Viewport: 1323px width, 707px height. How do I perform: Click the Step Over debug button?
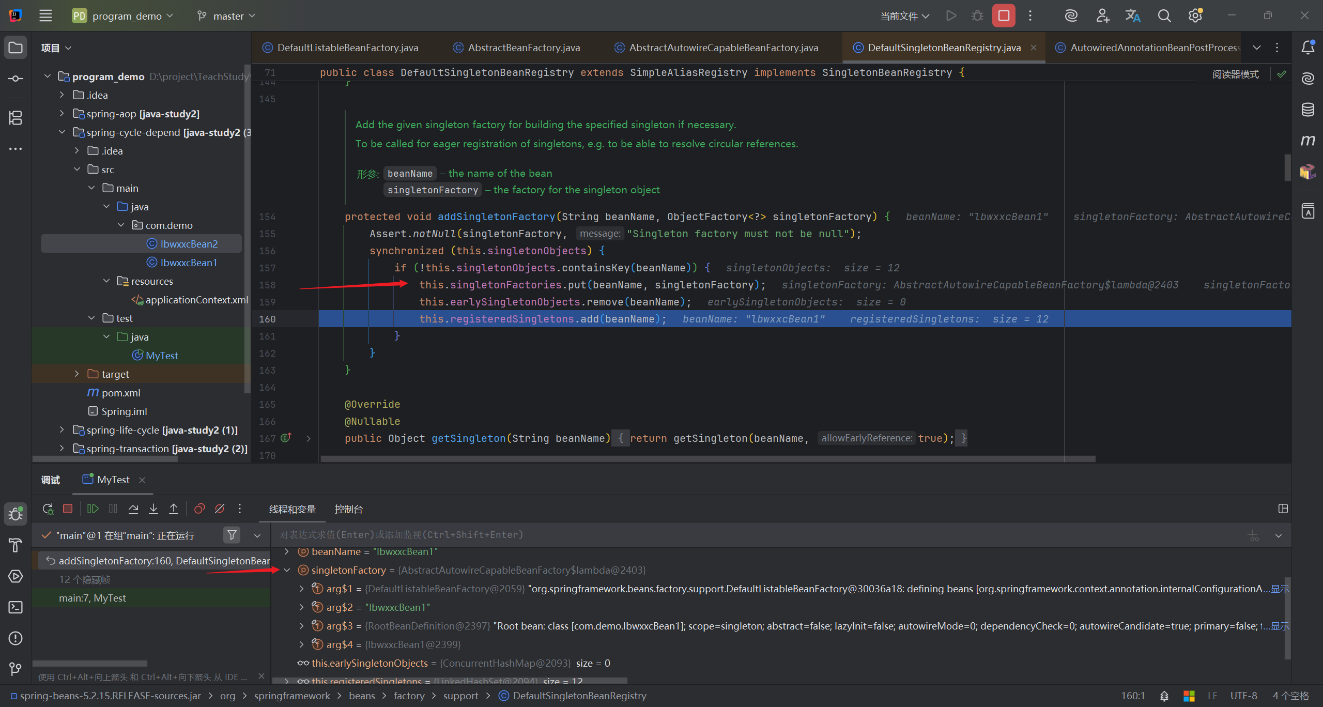(133, 509)
